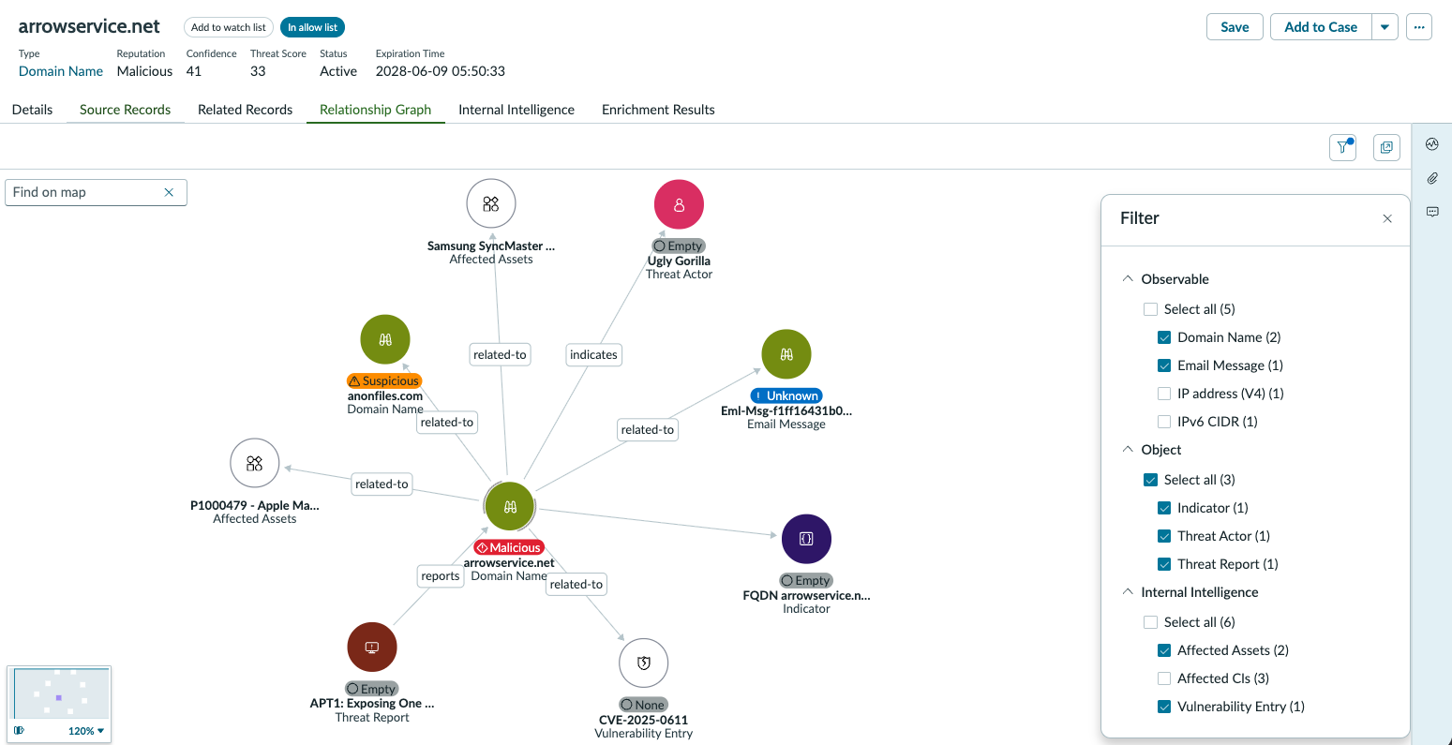Click the Unknown badge on the email message
Viewport: 1452px width, 745px height.
click(786, 395)
